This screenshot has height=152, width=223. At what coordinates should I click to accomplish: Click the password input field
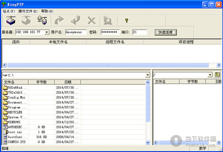coord(110,32)
